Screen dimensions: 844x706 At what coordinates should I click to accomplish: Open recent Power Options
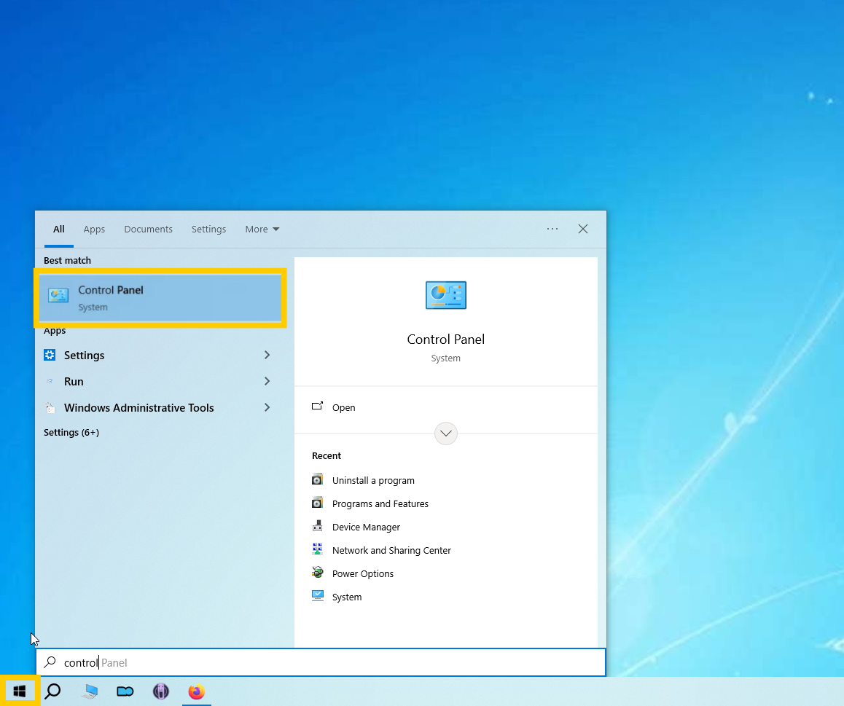click(363, 573)
